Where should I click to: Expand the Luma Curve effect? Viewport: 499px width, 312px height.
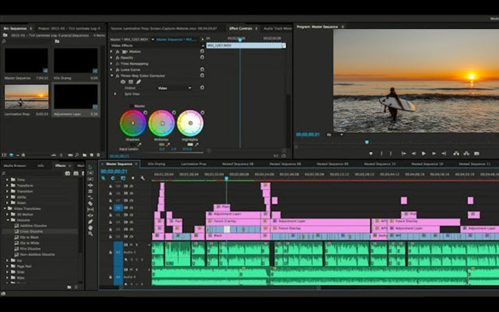click(x=112, y=69)
